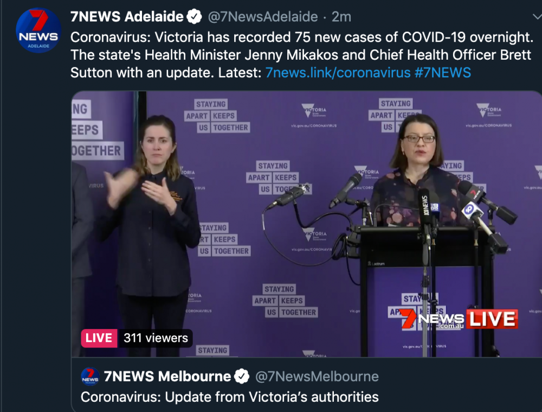Open quoted tweet about Victoria's authorities update
Screen dimensions: 542x412
[x=307, y=385]
